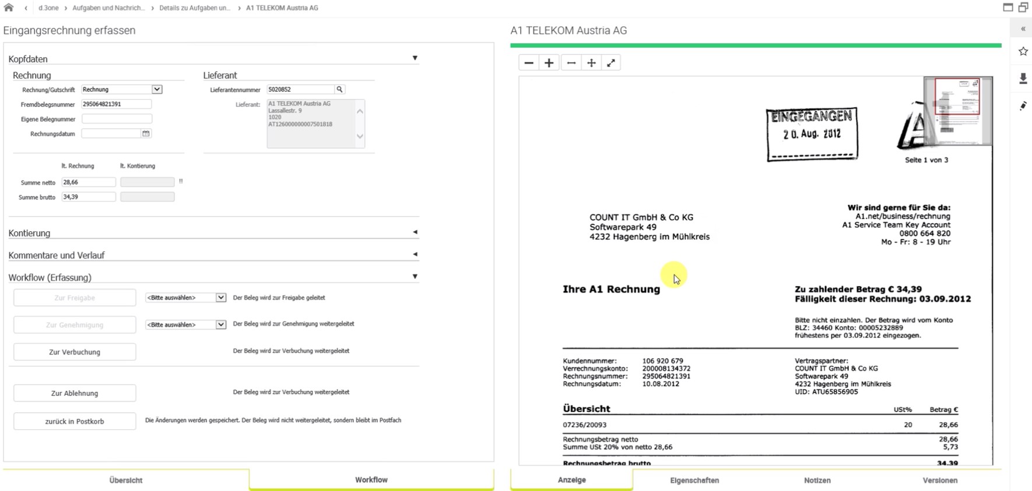Switch to the Workflow tab
The height and width of the screenshot is (491, 1032).
(371, 479)
